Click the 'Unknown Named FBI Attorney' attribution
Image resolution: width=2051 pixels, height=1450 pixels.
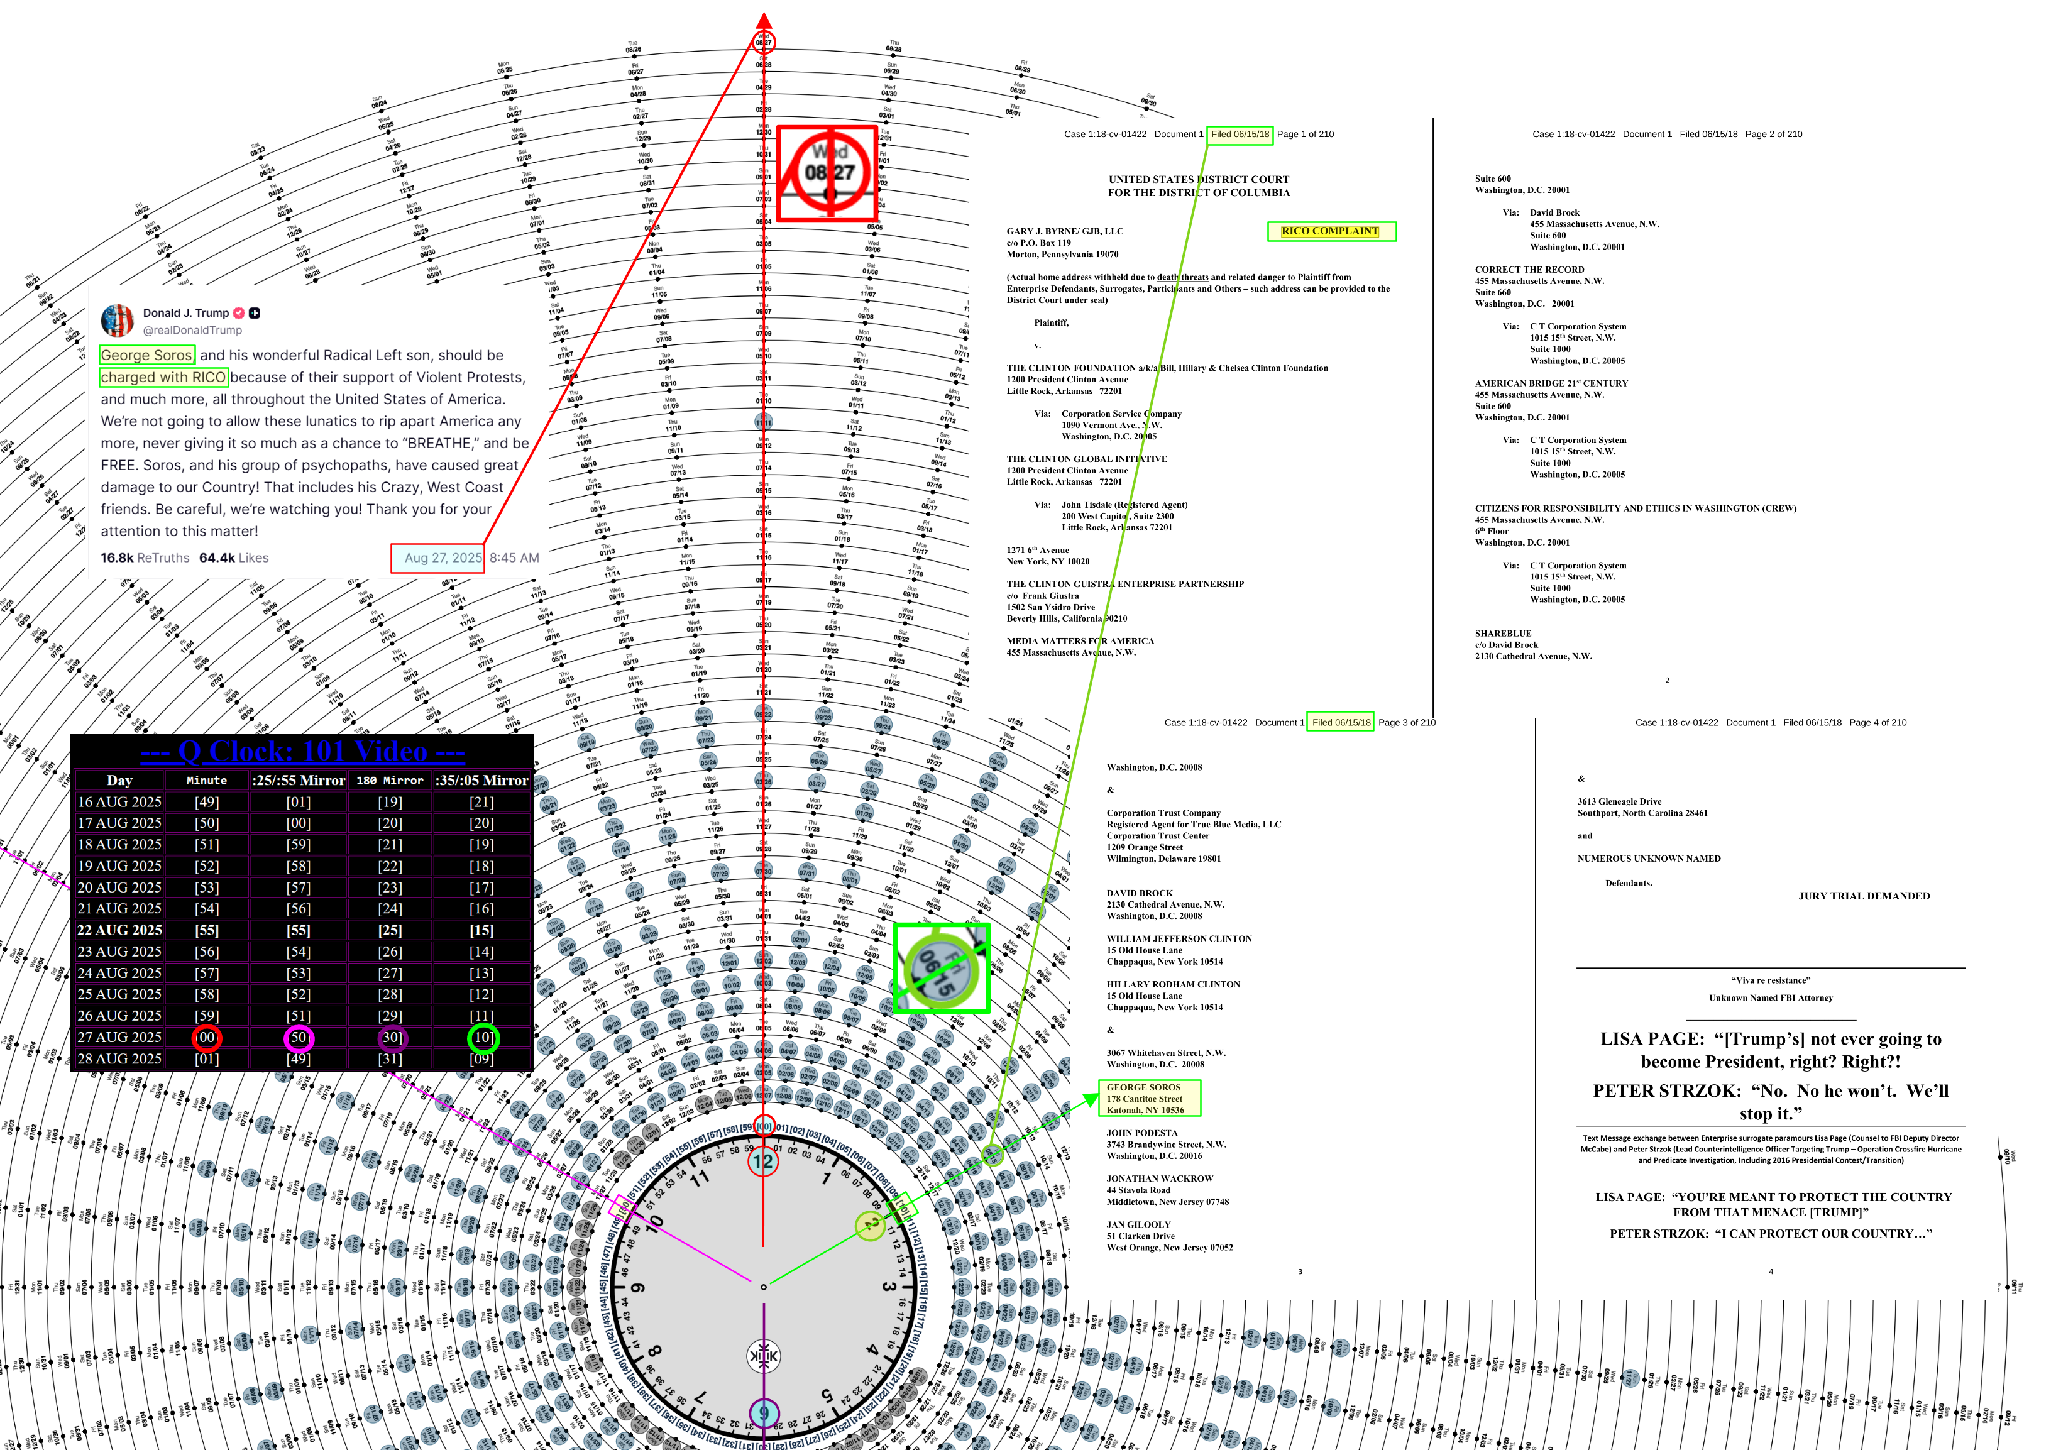(1771, 998)
